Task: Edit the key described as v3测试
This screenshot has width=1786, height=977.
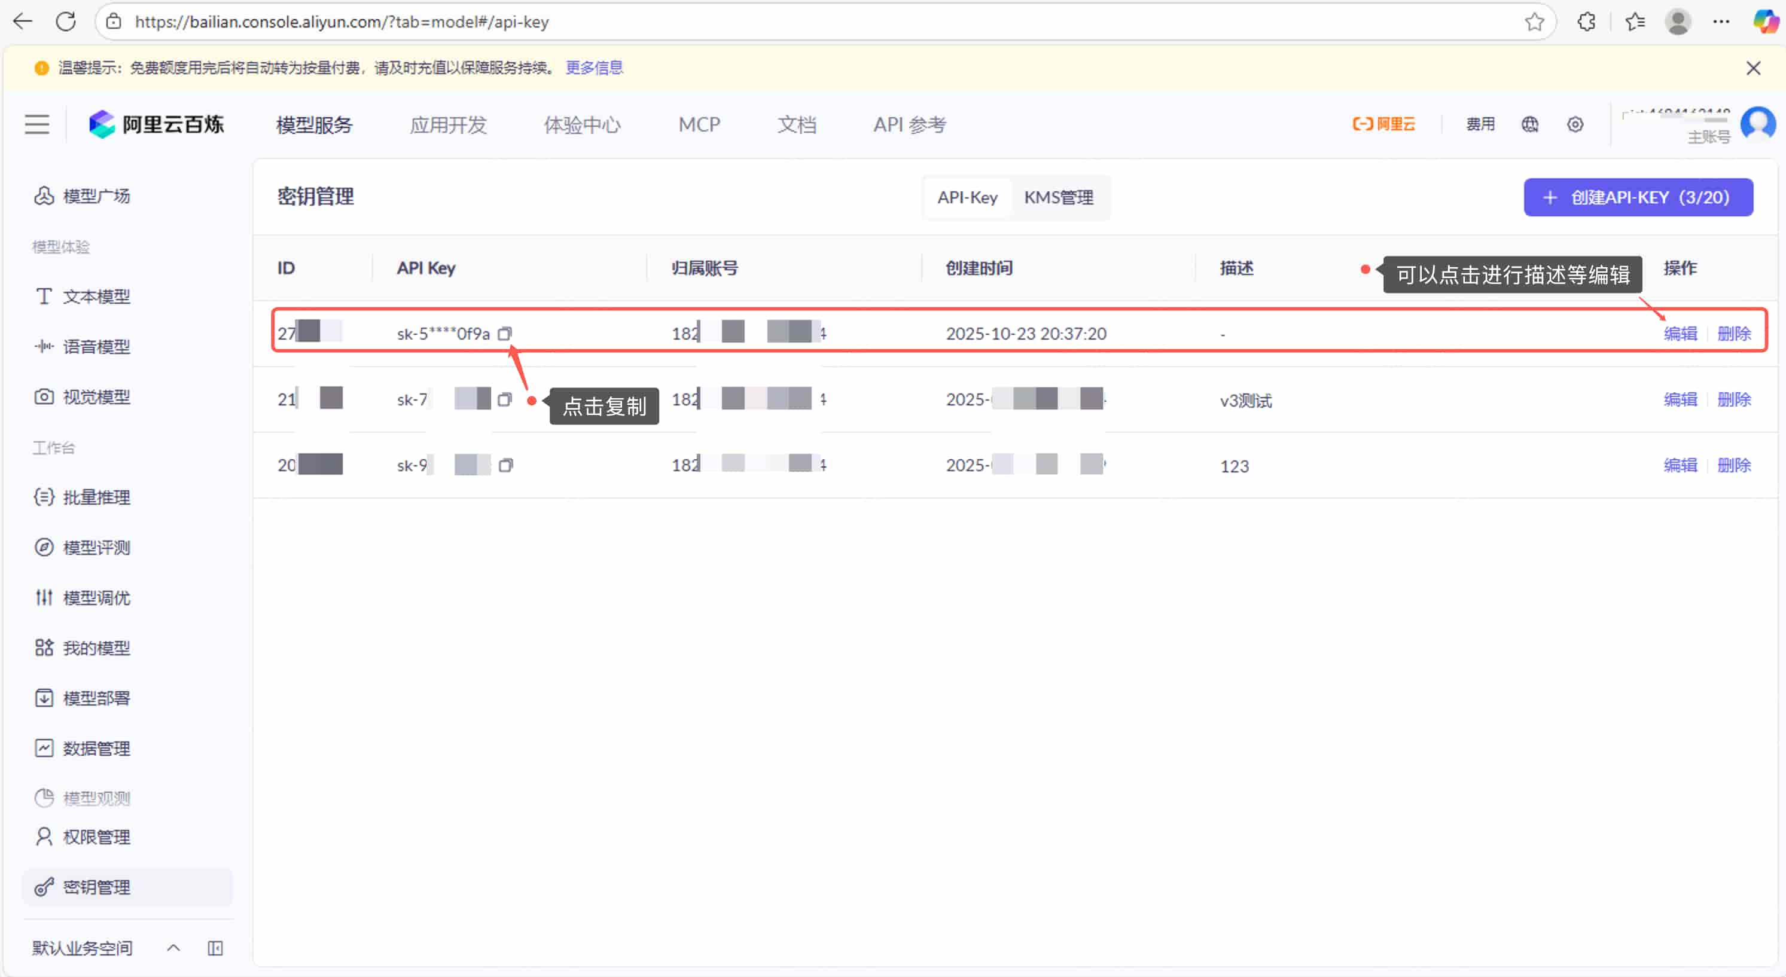Action: pyautogui.click(x=1680, y=400)
